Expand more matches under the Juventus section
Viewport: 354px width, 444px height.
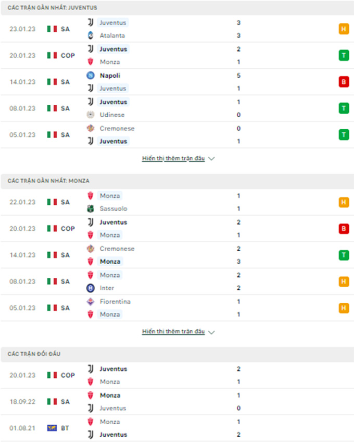tap(178, 158)
